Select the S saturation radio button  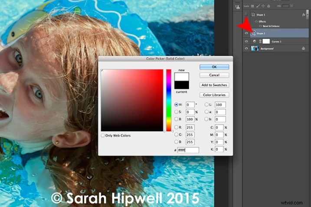(176, 112)
